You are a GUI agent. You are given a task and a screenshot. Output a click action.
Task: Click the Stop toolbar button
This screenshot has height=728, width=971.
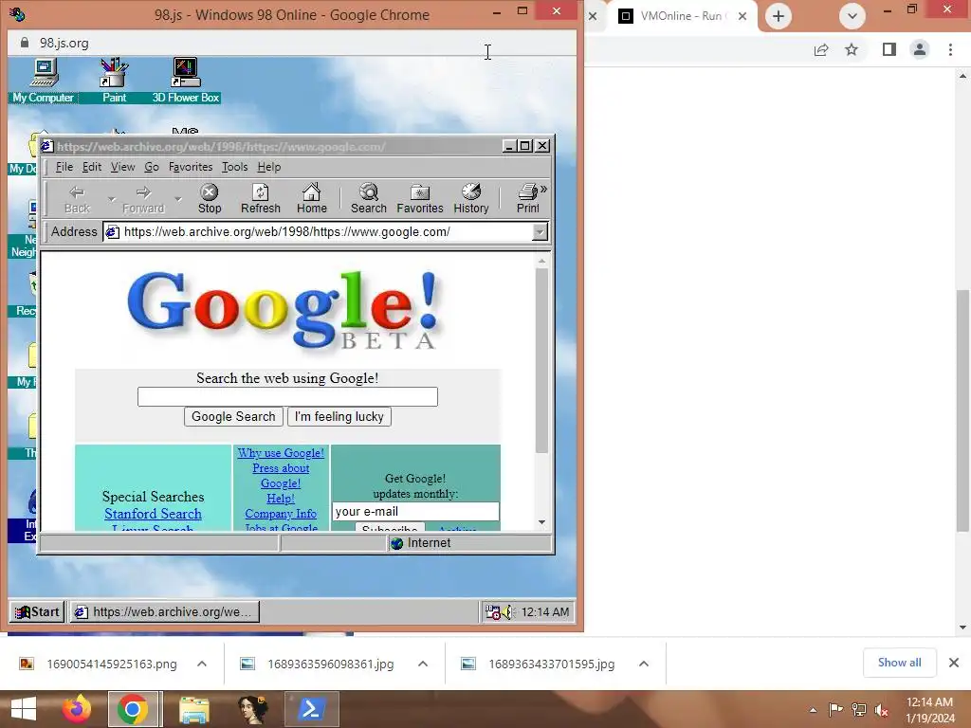coord(210,199)
